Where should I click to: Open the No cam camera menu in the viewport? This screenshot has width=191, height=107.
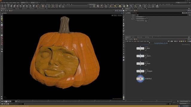click(x=120, y=15)
